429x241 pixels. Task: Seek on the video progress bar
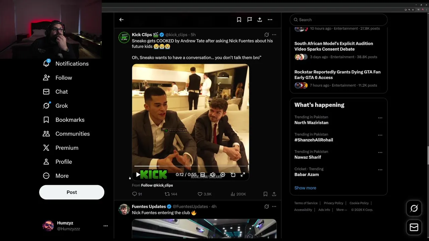[x=190, y=166]
